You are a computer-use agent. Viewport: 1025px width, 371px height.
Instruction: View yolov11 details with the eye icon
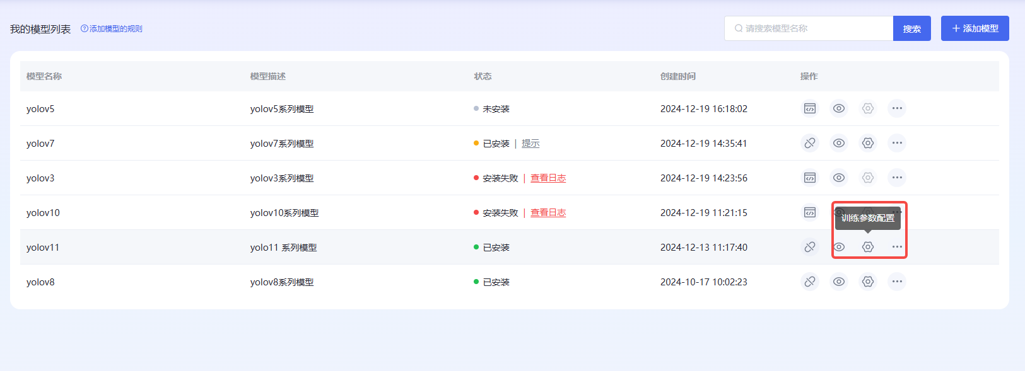pyautogui.click(x=839, y=247)
